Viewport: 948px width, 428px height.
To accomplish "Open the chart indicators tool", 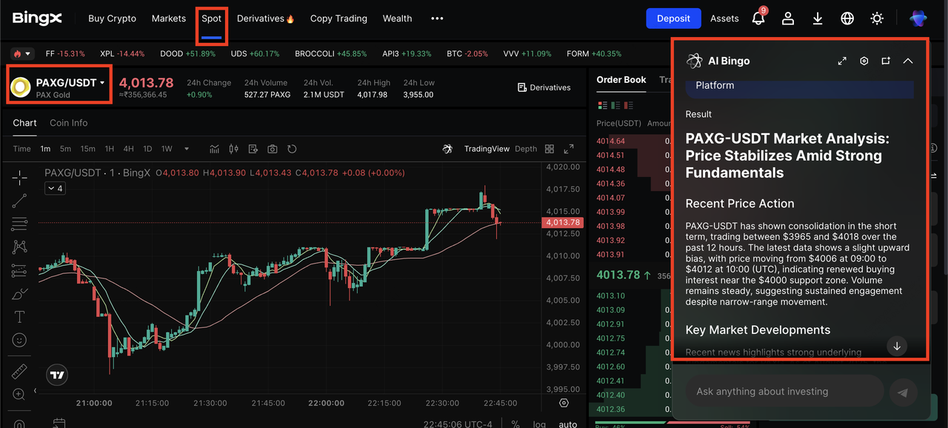I will [x=214, y=149].
